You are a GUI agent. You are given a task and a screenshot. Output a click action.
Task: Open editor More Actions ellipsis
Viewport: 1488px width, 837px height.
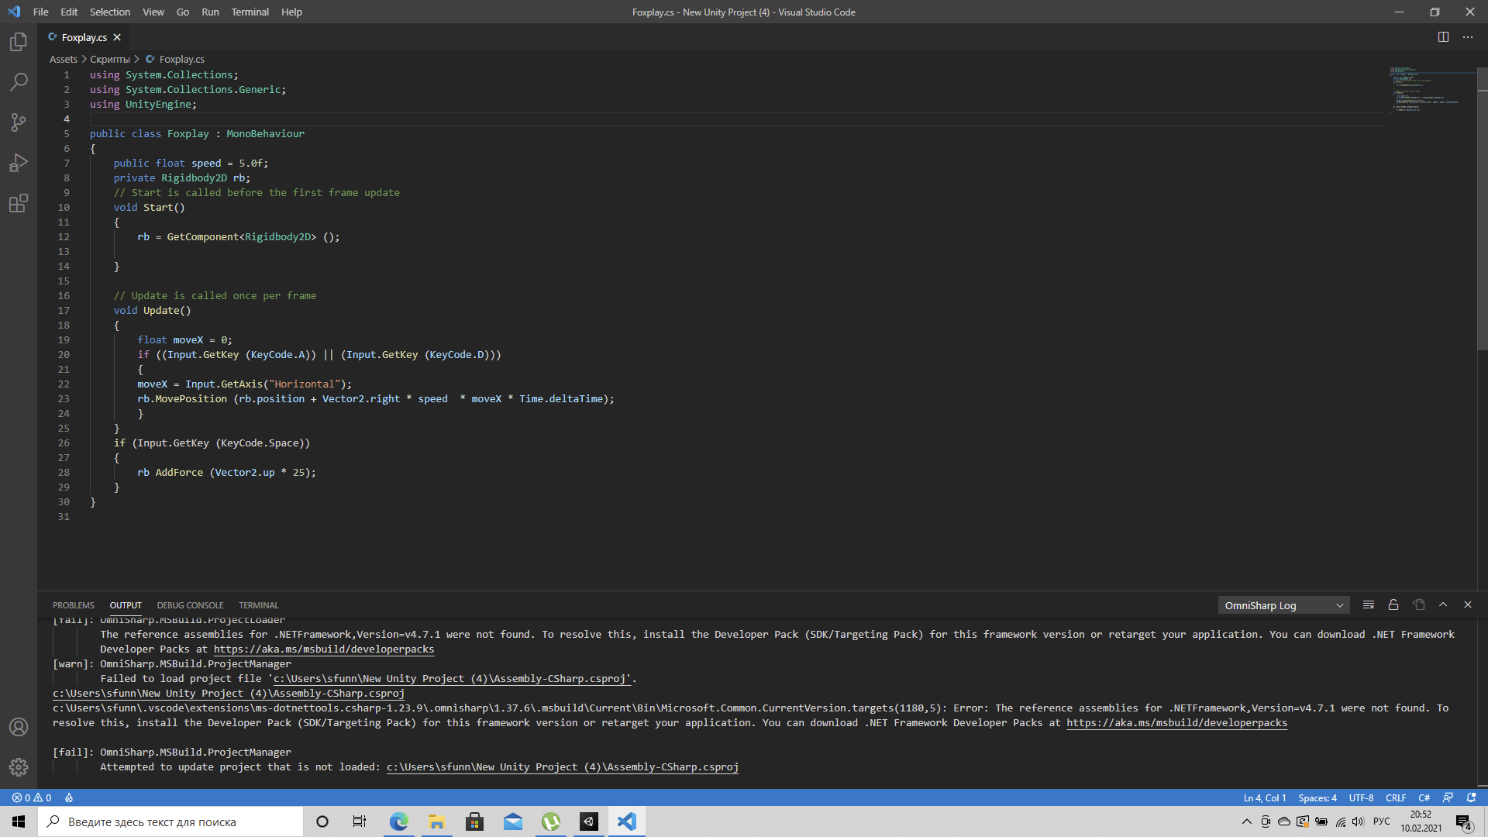[1468, 37]
